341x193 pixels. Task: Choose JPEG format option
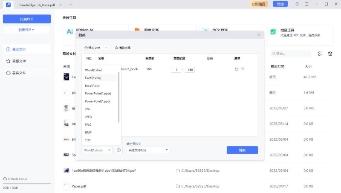(100, 117)
